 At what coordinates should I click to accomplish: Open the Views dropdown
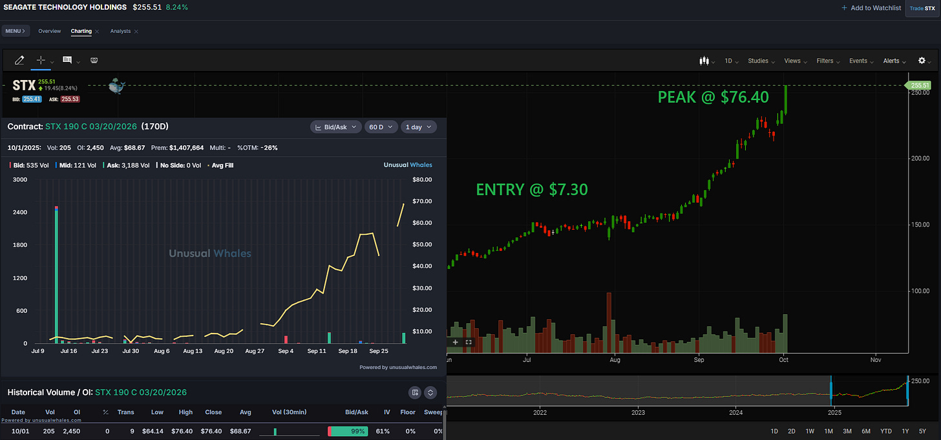click(795, 61)
